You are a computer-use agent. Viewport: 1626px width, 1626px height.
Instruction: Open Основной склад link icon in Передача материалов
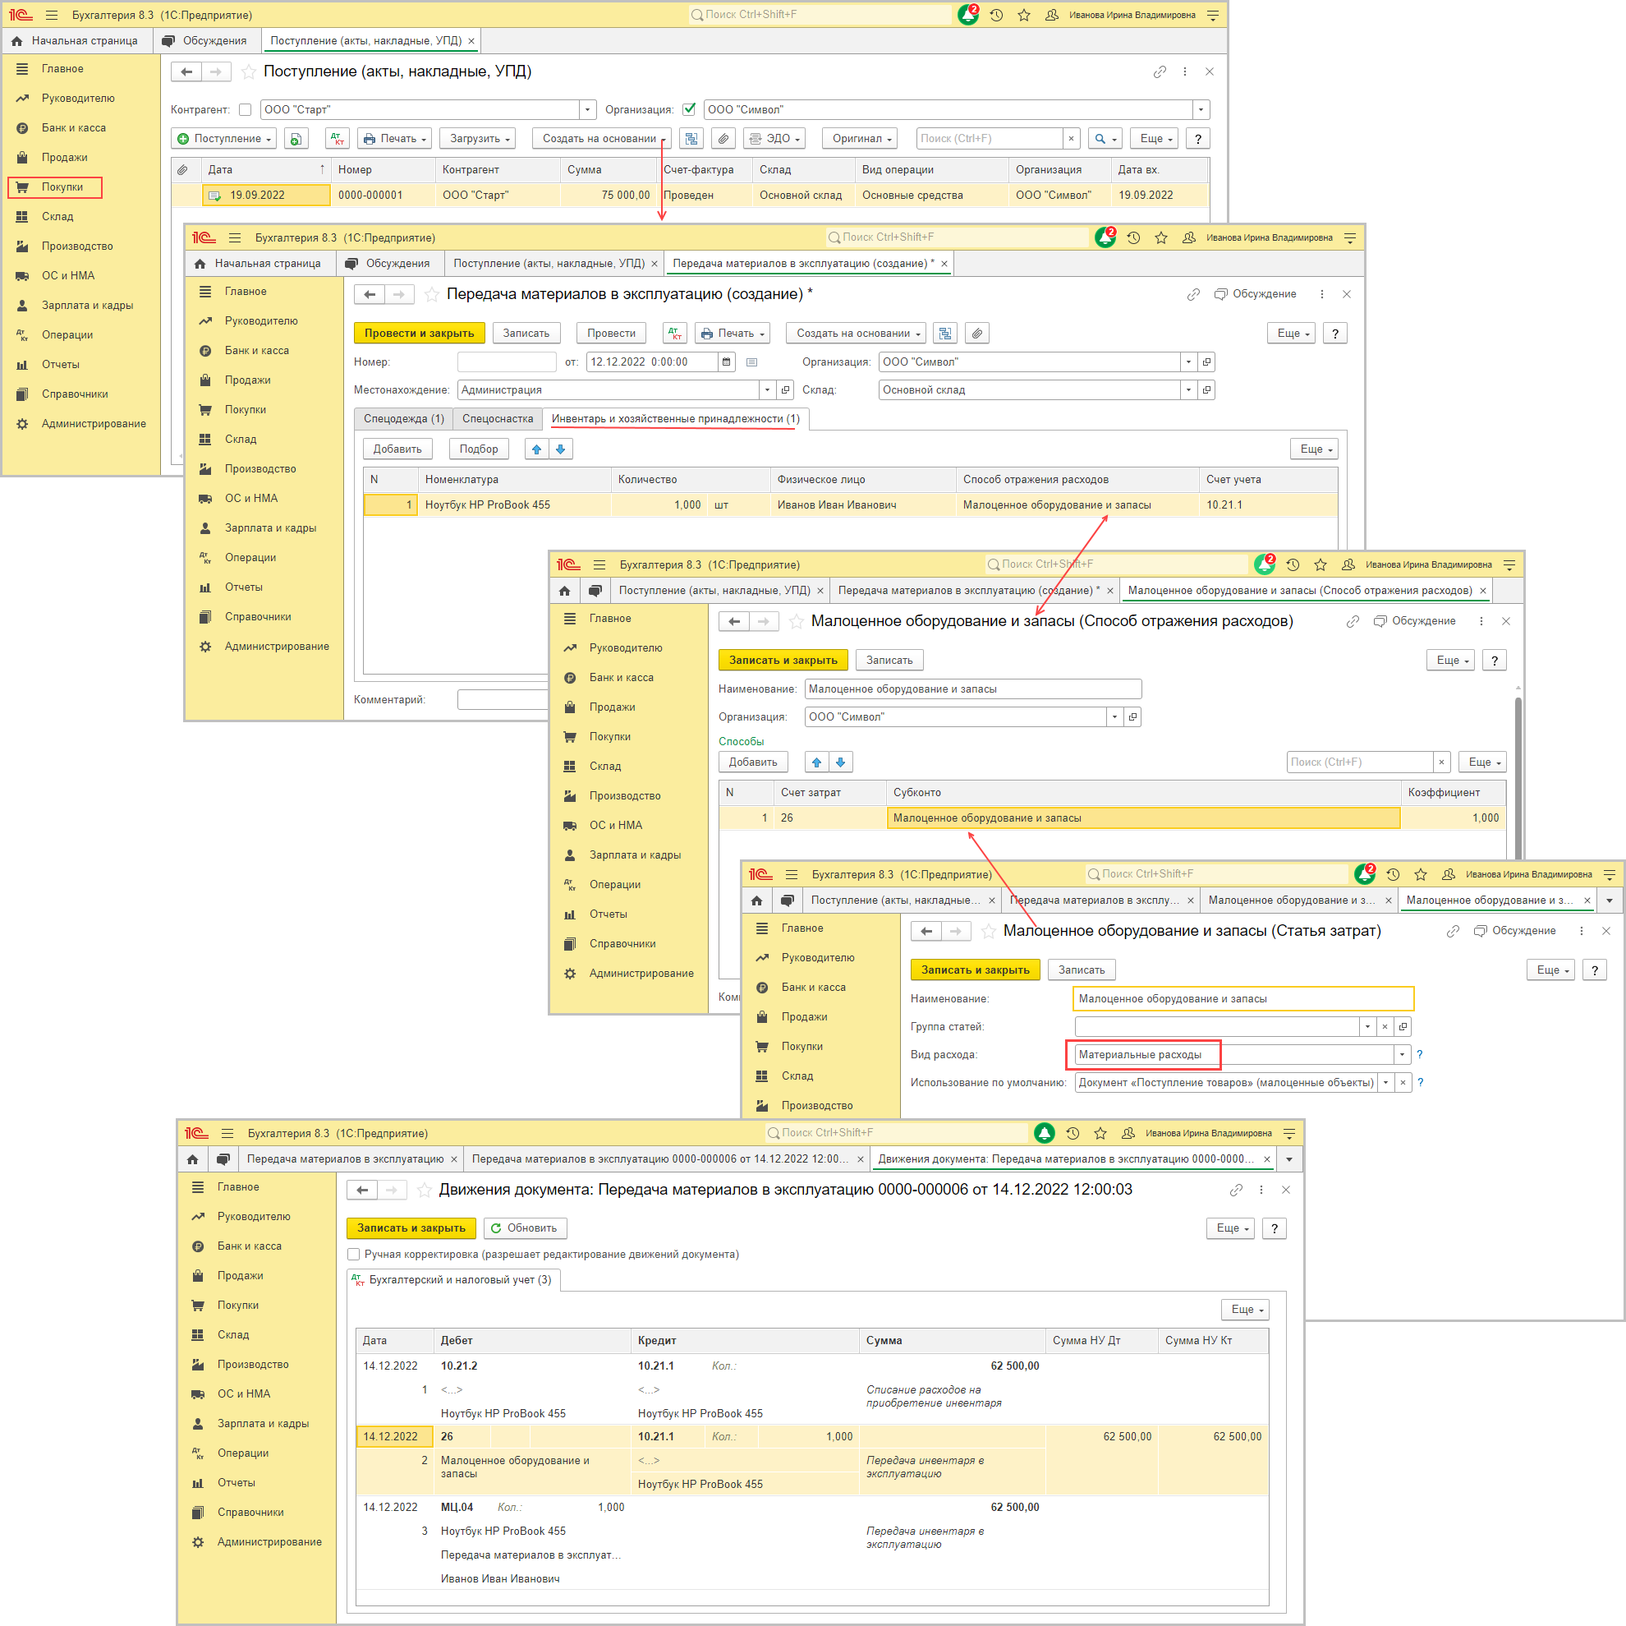[x=1206, y=390]
